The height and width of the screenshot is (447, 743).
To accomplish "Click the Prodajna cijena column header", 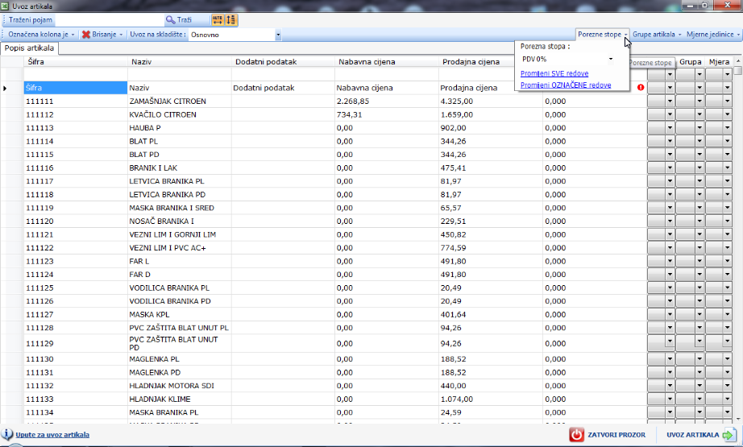I will (476, 62).
